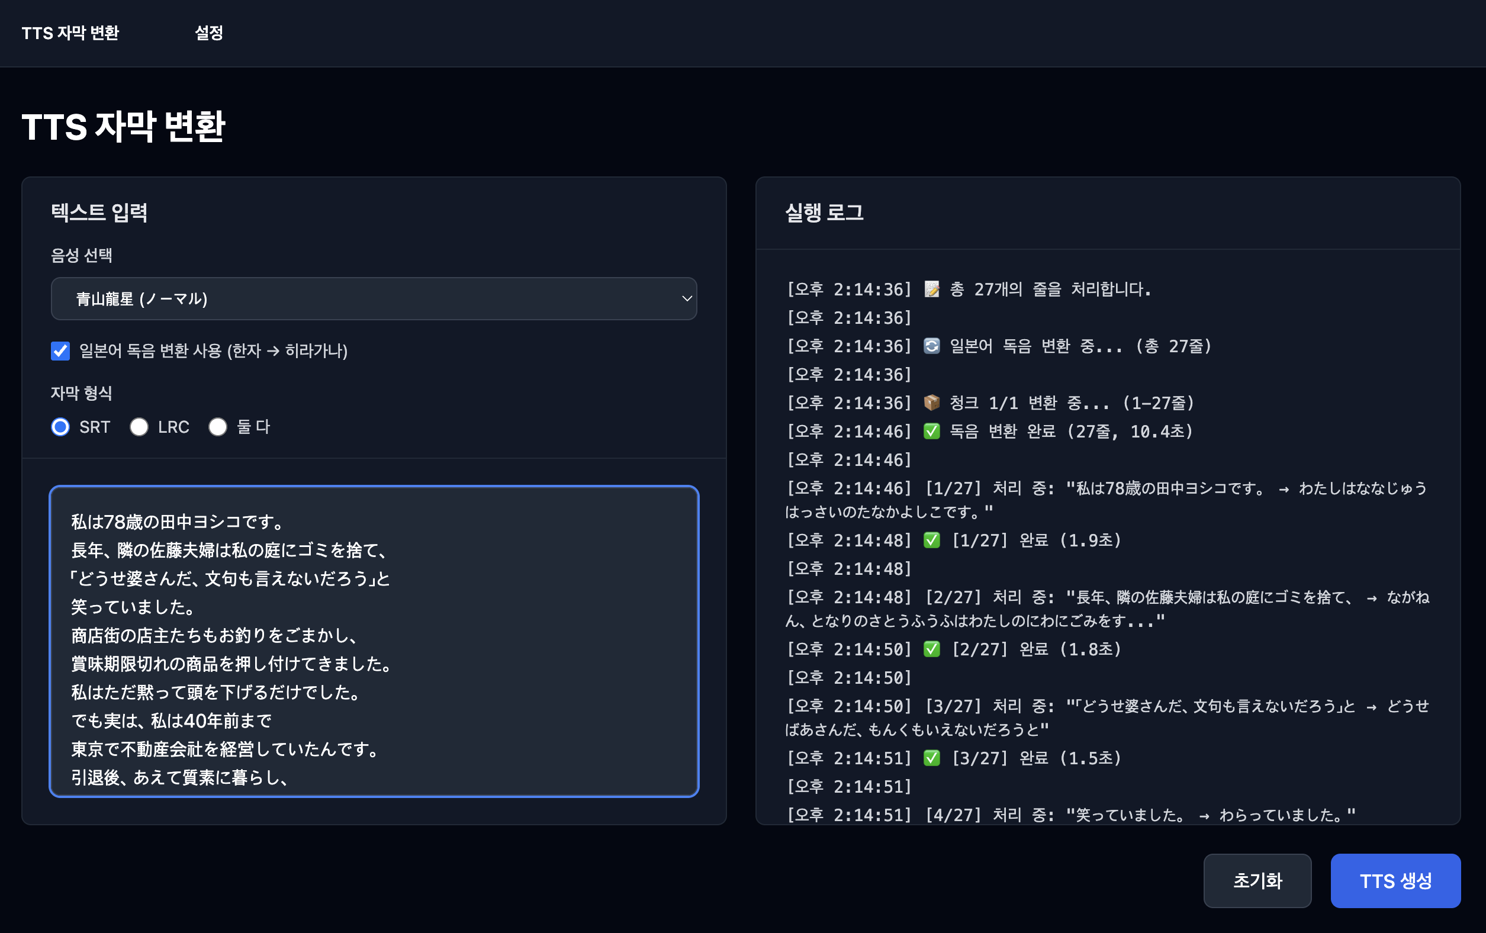Go to the 설정 settings tab
1486x933 pixels.
208,33
